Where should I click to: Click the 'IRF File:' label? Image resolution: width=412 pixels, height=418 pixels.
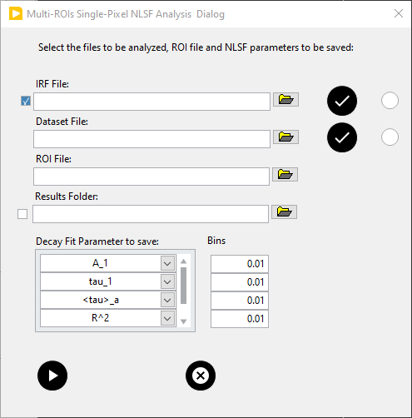click(52, 84)
